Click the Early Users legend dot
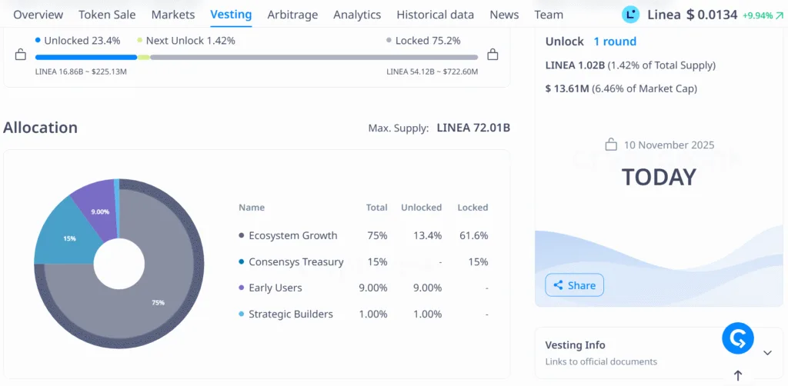The height and width of the screenshot is (386, 788). tap(241, 288)
